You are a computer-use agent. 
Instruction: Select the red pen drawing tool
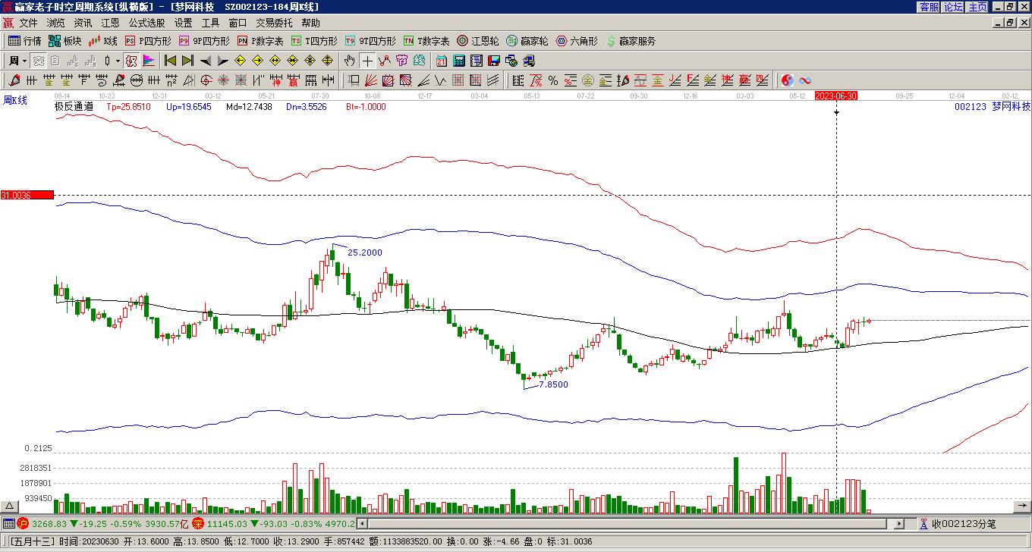tap(14, 80)
